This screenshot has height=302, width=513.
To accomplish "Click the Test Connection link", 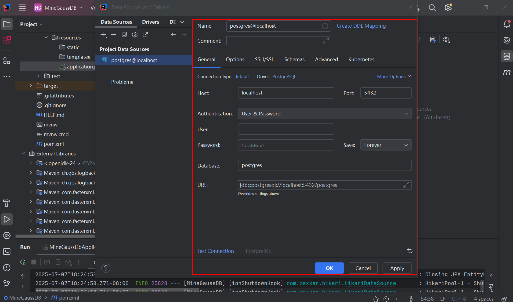I will pyautogui.click(x=215, y=251).
